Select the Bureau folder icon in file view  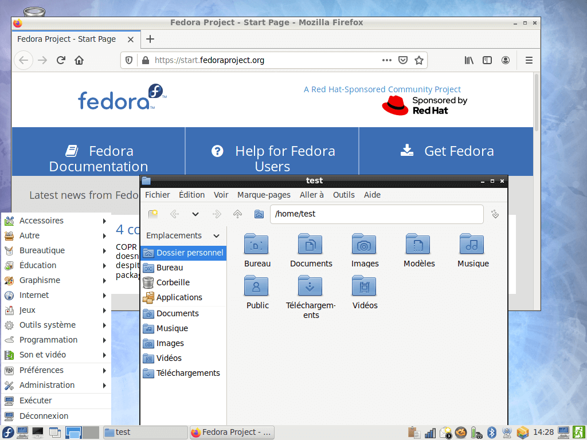(257, 250)
